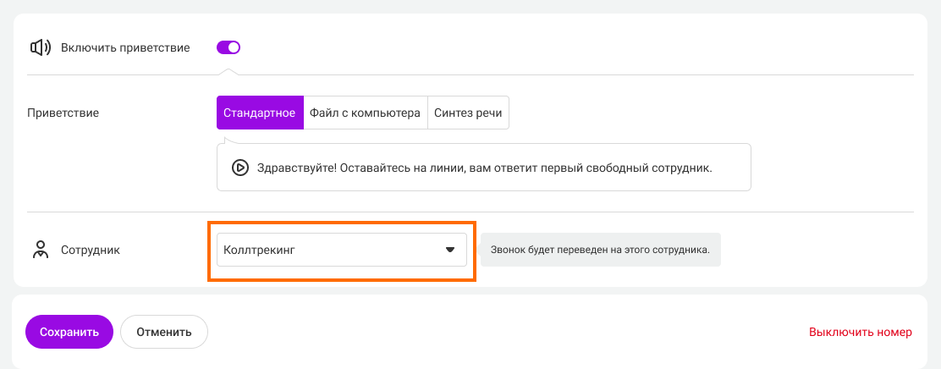Click the dropdown caret arrow icon

[450, 250]
